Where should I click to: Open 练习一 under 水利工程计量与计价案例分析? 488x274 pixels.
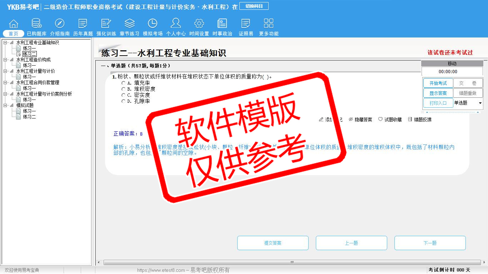tap(29, 100)
